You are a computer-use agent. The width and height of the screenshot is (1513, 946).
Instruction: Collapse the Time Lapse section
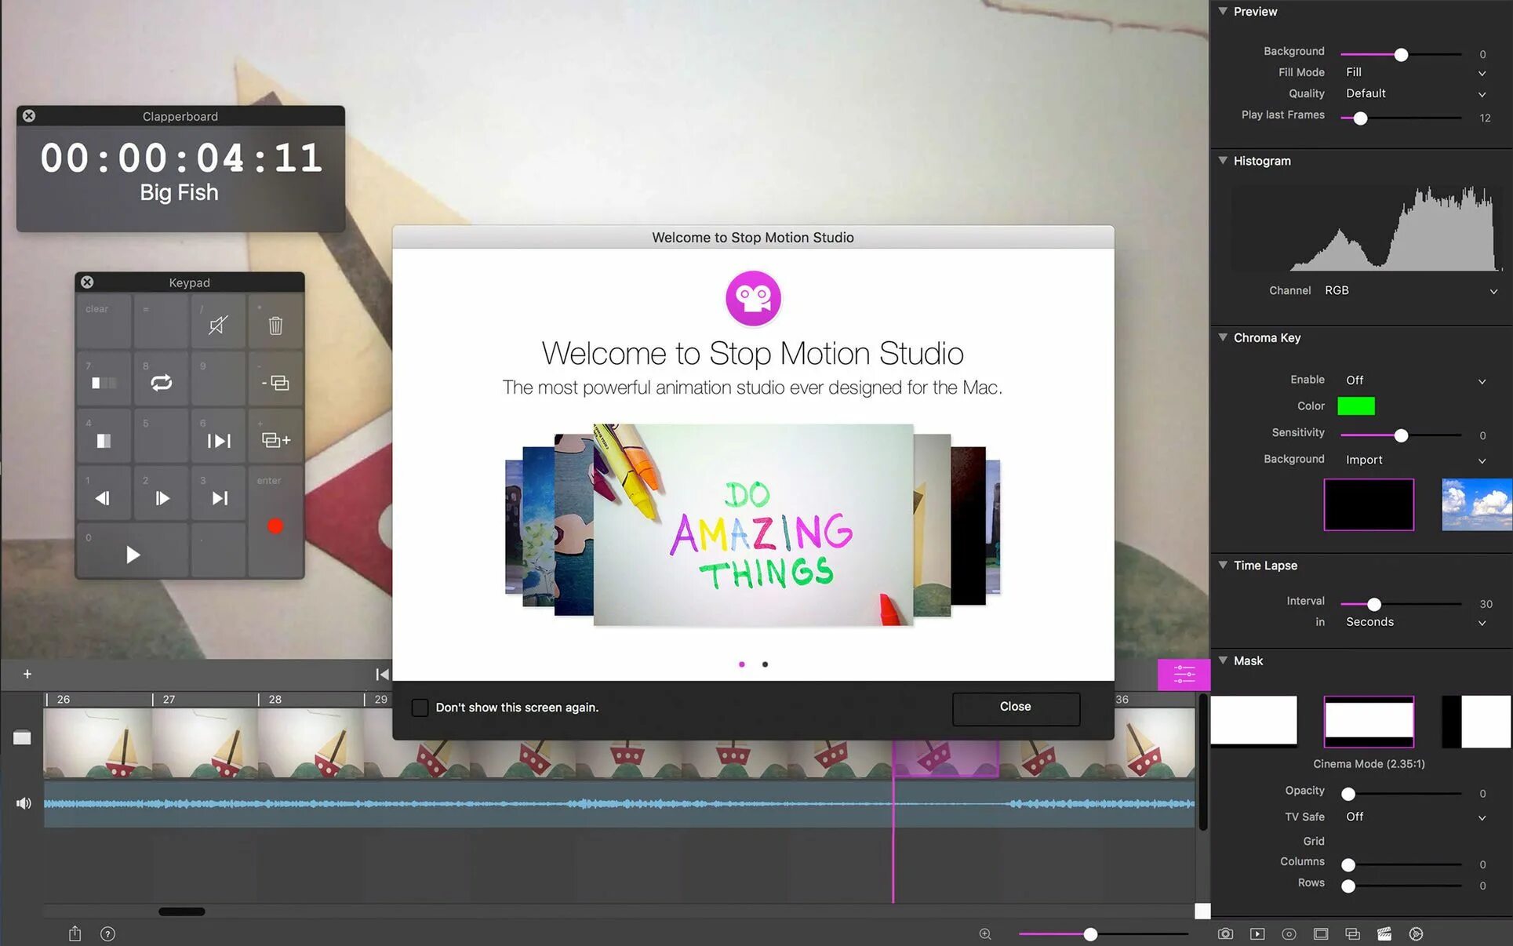tap(1223, 565)
